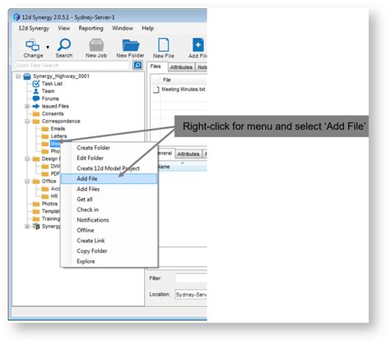The height and width of the screenshot is (344, 390).
Task: Collapse the Correspondence folder
Action: tap(27, 121)
